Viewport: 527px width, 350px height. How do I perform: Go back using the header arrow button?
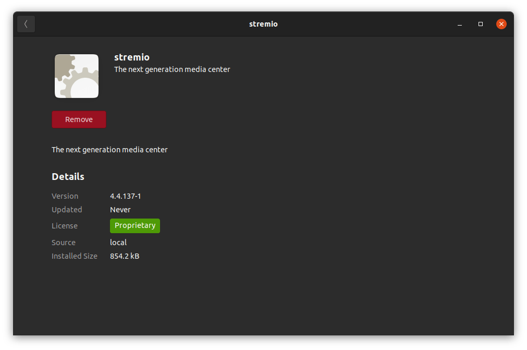pos(26,24)
